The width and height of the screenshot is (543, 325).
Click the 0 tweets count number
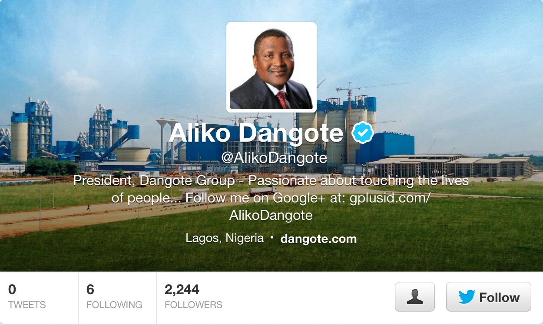point(12,289)
